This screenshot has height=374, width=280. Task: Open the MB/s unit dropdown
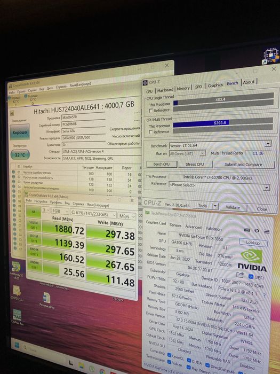(x=127, y=216)
